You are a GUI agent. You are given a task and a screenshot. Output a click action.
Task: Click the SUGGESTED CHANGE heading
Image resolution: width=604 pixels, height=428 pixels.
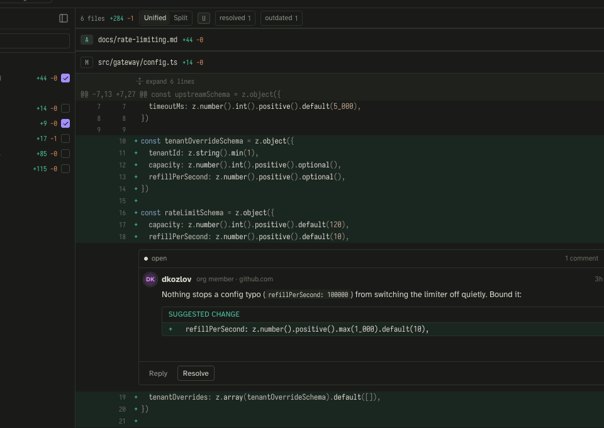[204, 314]
